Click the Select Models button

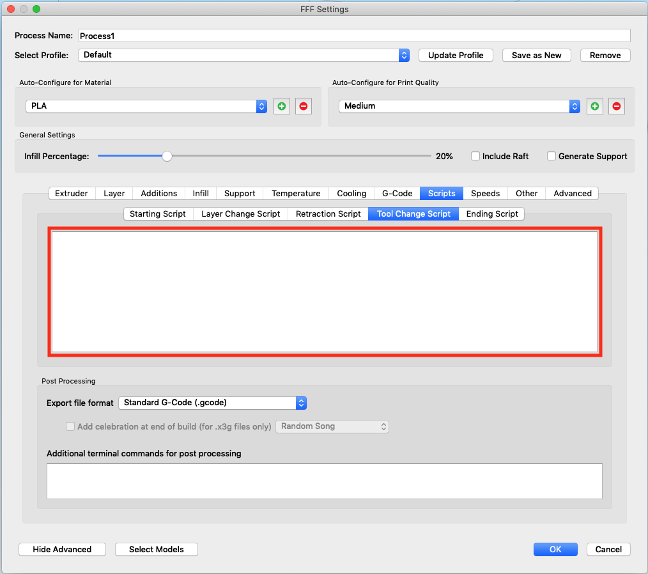(156, 549)
